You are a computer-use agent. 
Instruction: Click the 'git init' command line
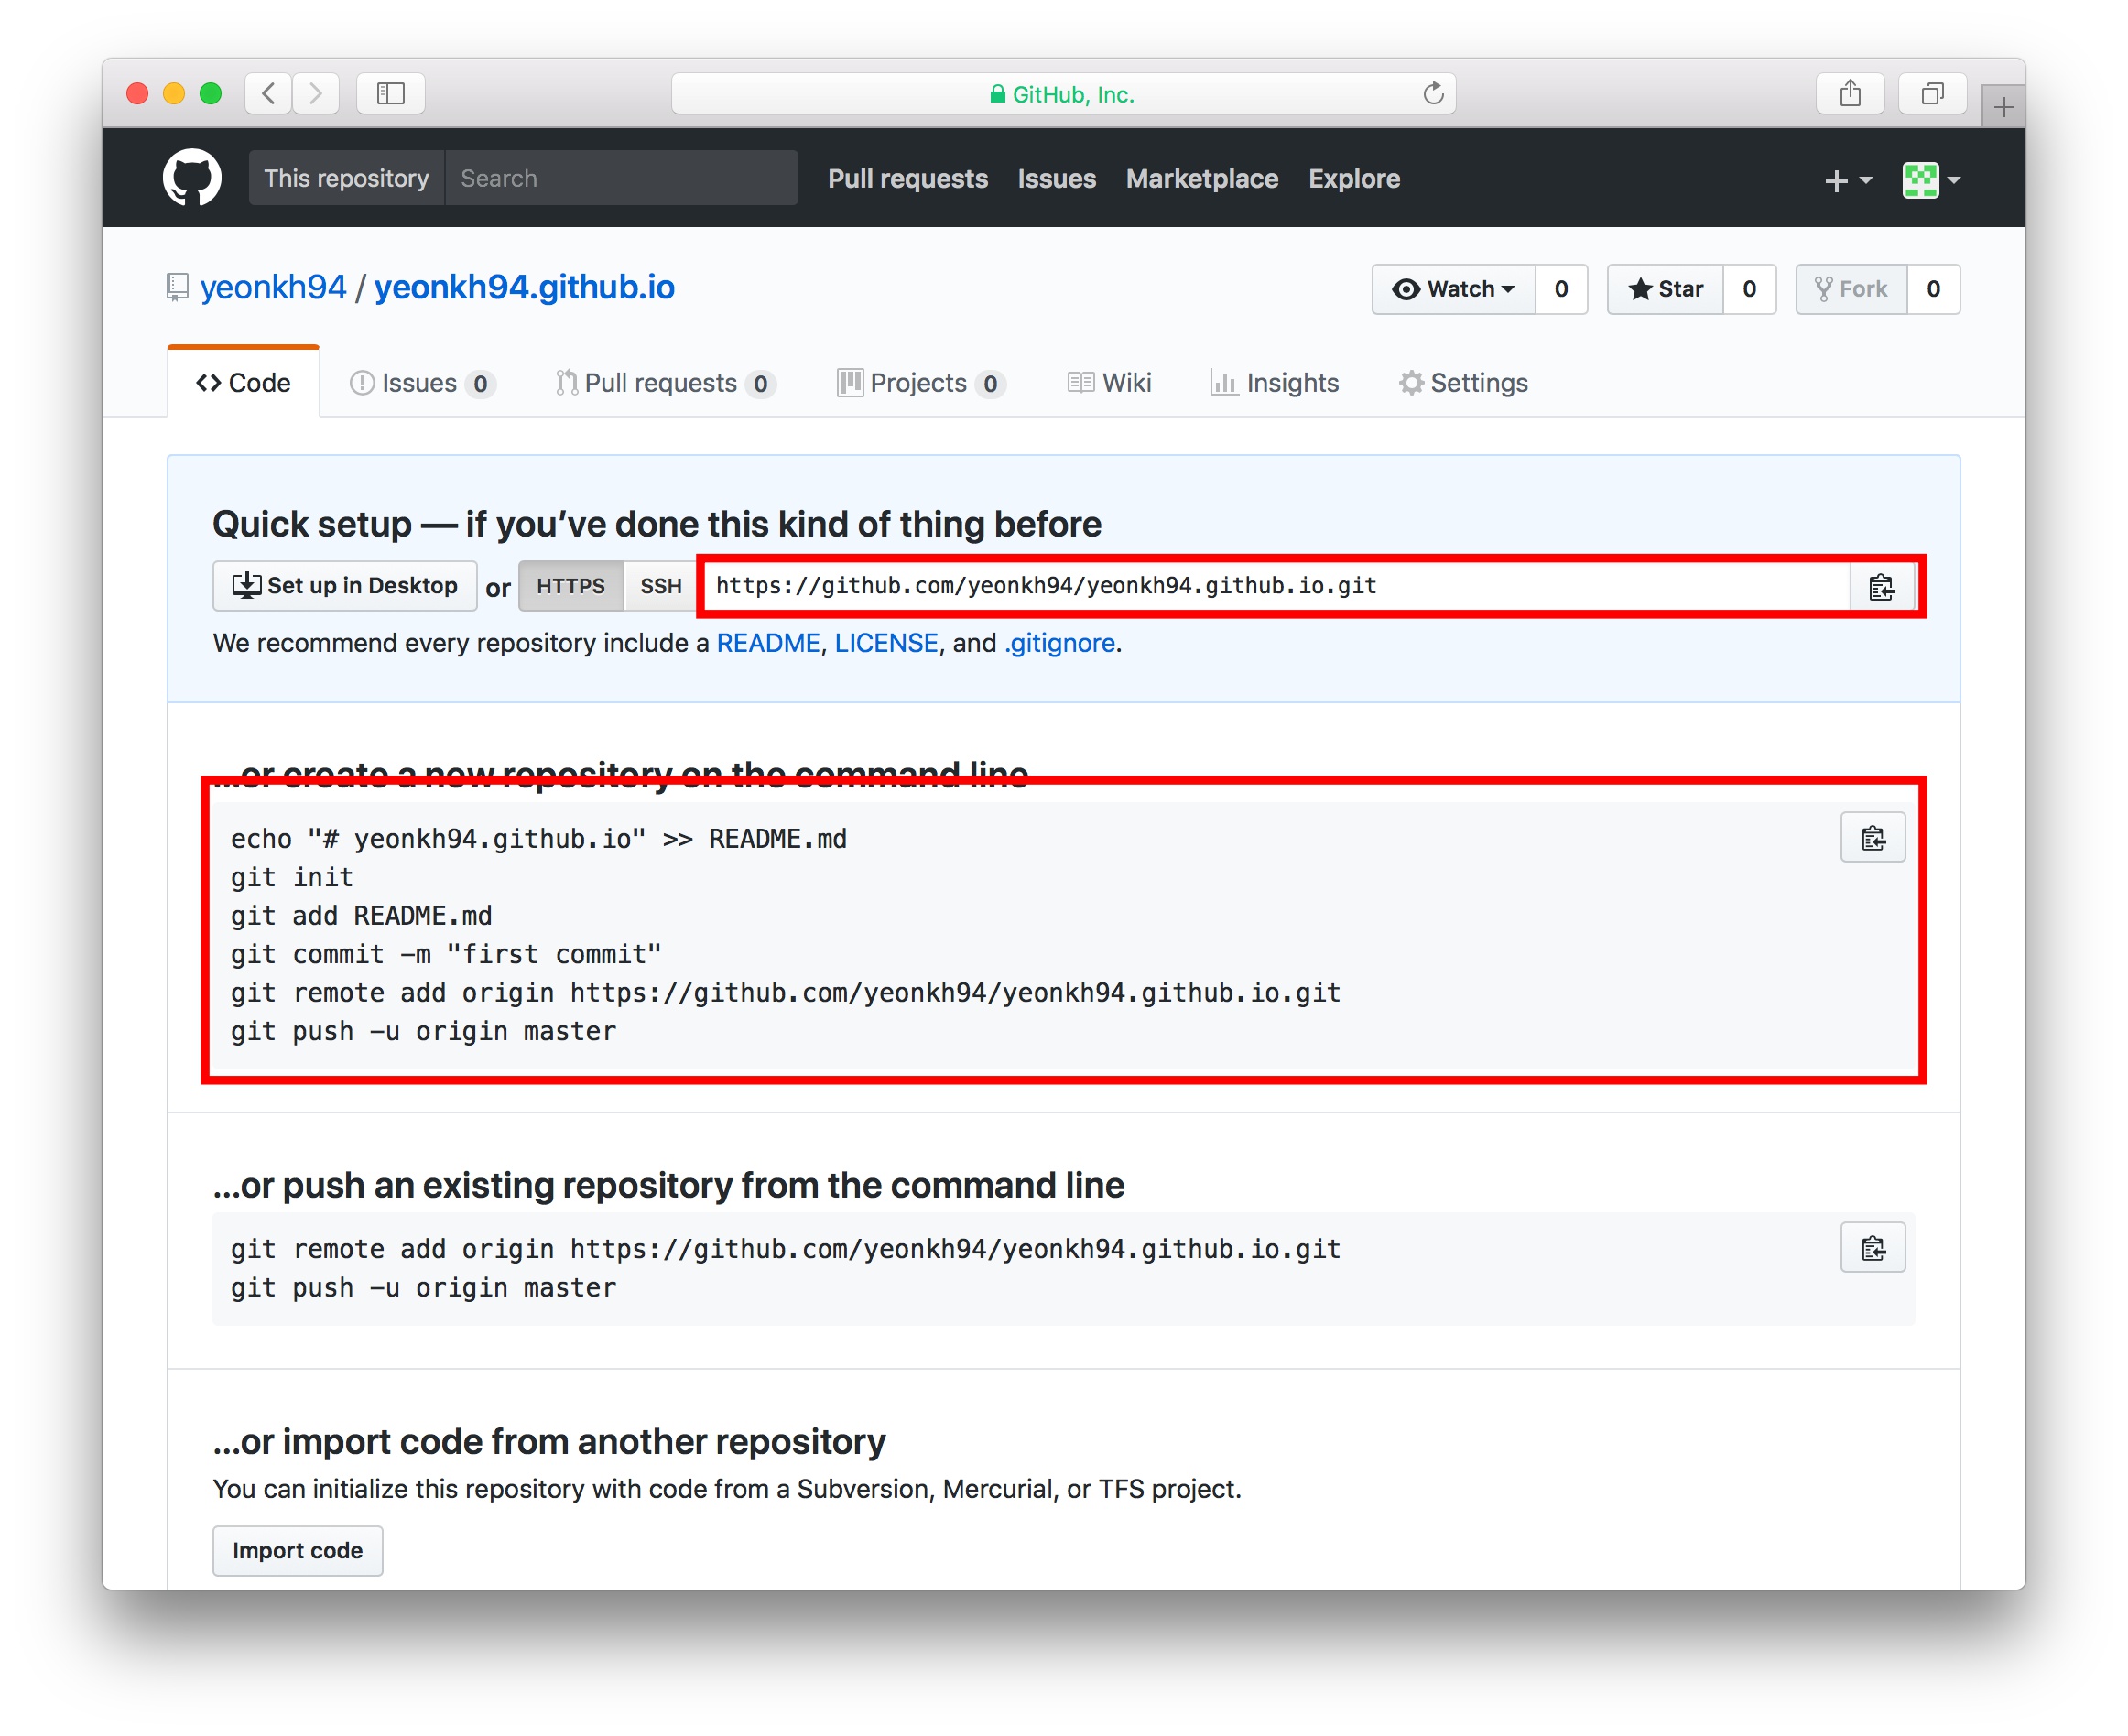point(292,877)
